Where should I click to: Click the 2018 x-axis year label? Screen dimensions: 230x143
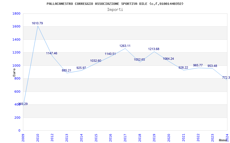point(140,138)
